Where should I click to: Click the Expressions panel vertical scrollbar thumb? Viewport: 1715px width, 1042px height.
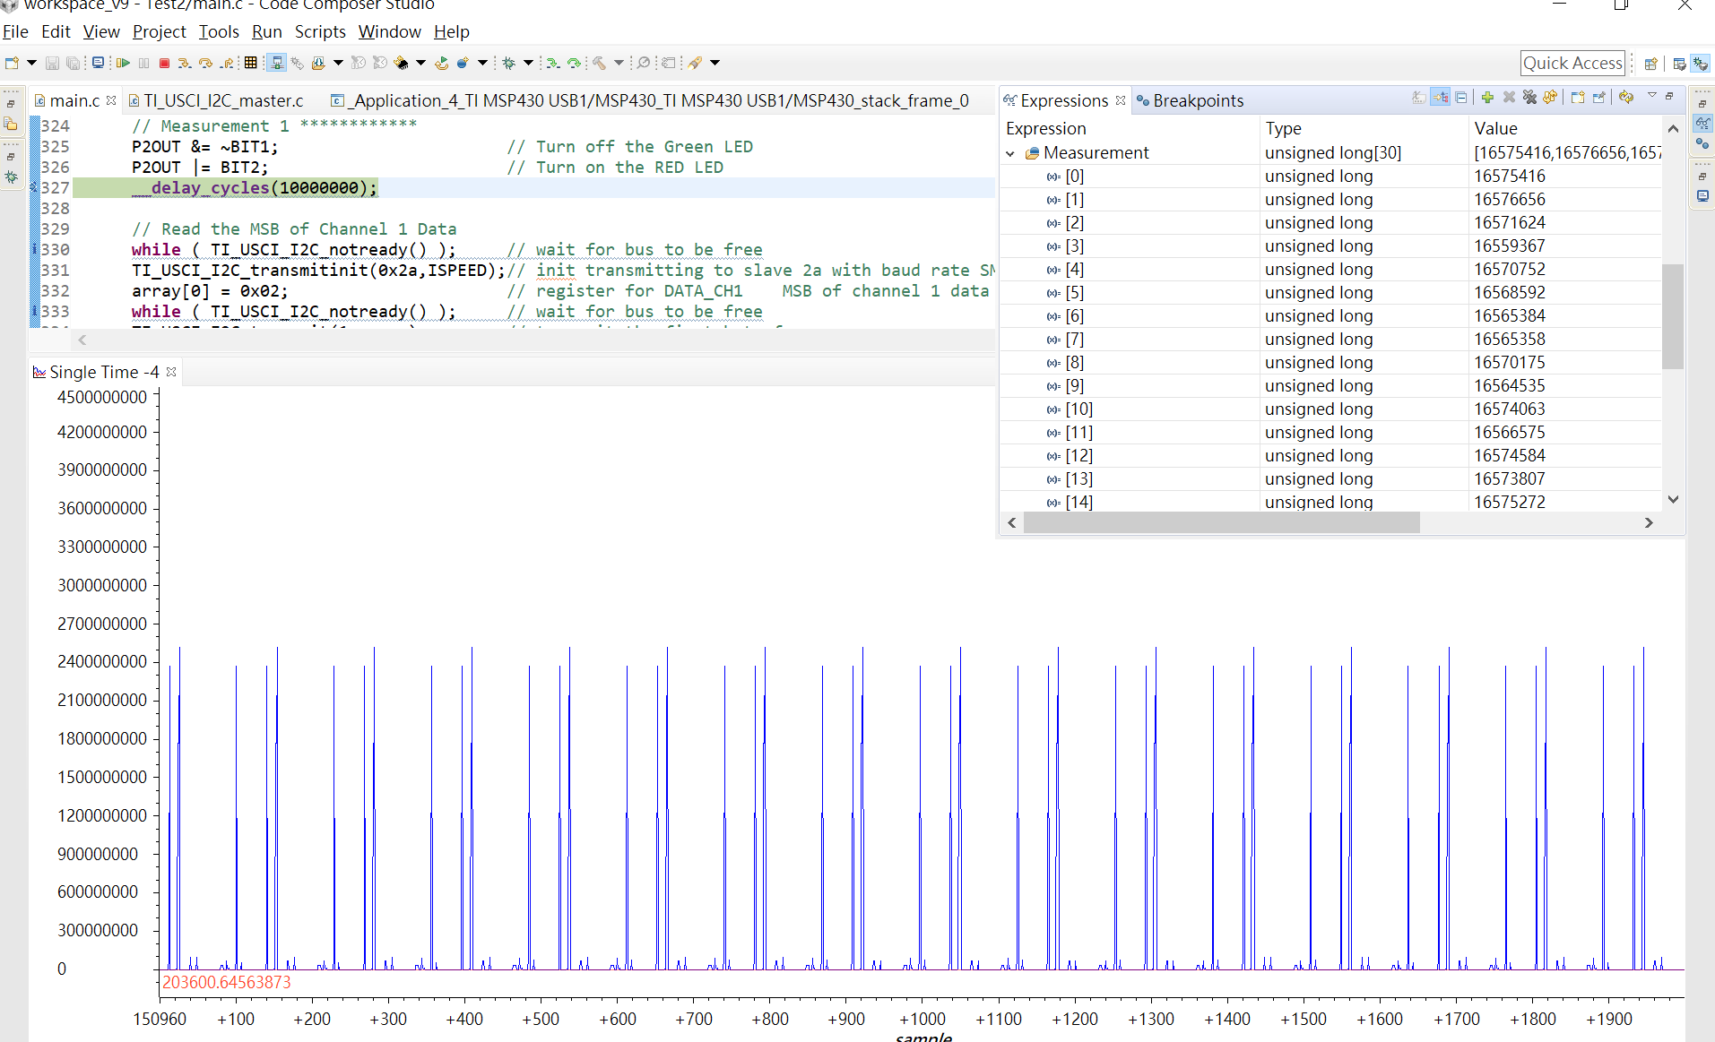click(1672, 315)
